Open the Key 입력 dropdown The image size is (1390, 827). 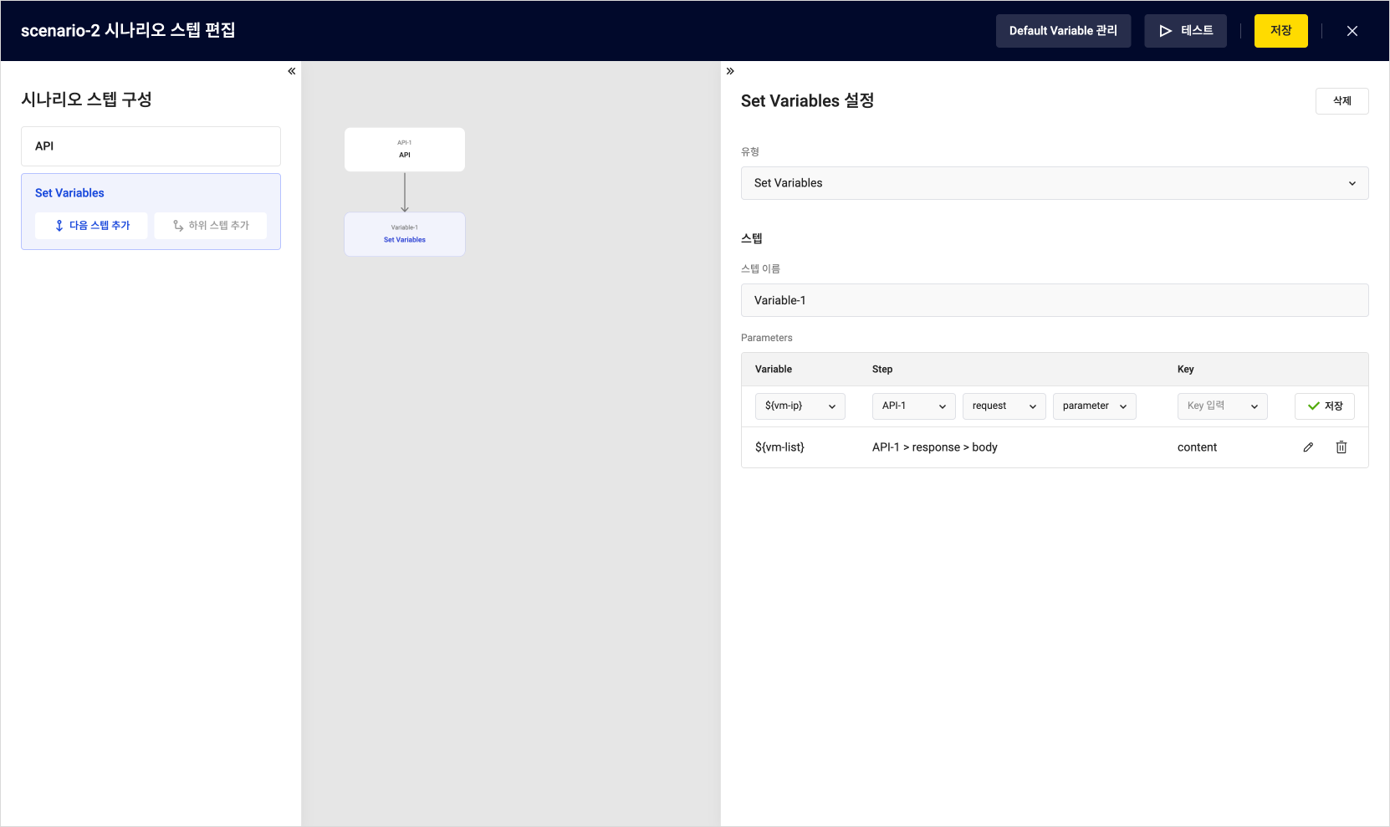click(x=1223, y=406)
